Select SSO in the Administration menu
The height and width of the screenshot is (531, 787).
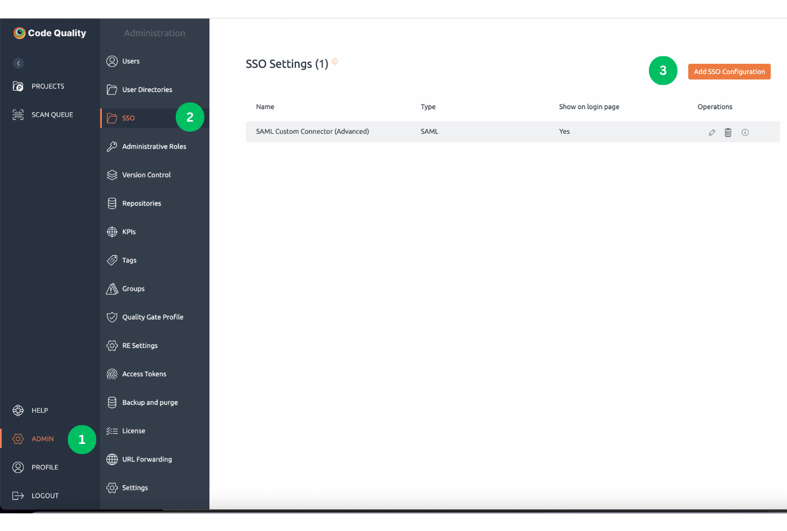point(129,118)
